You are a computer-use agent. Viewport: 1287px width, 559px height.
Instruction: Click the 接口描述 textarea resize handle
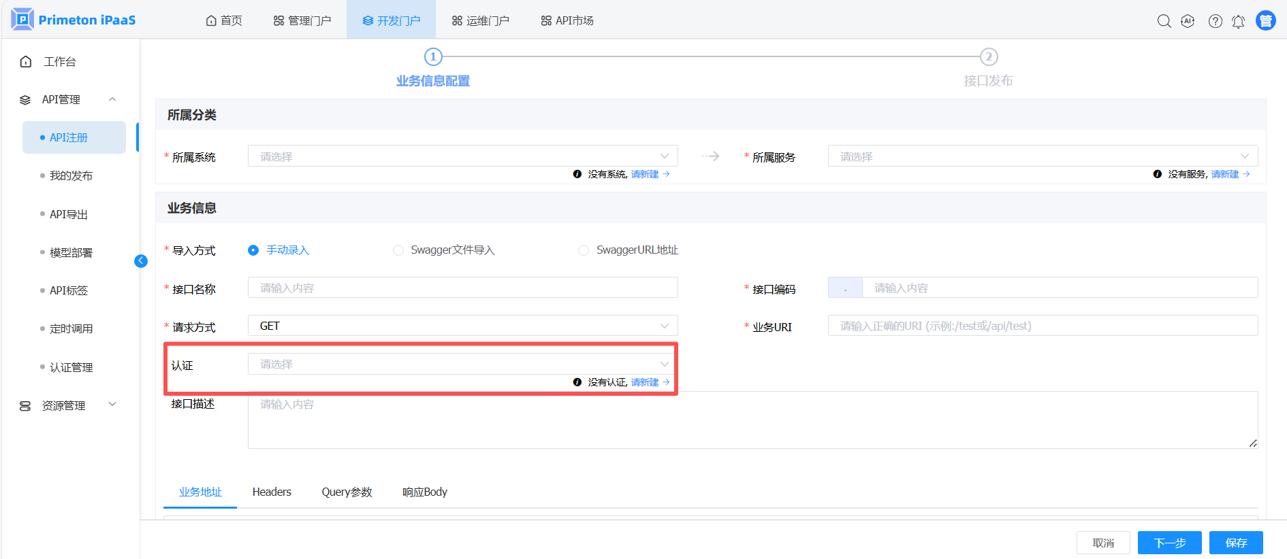point(1253,443)
